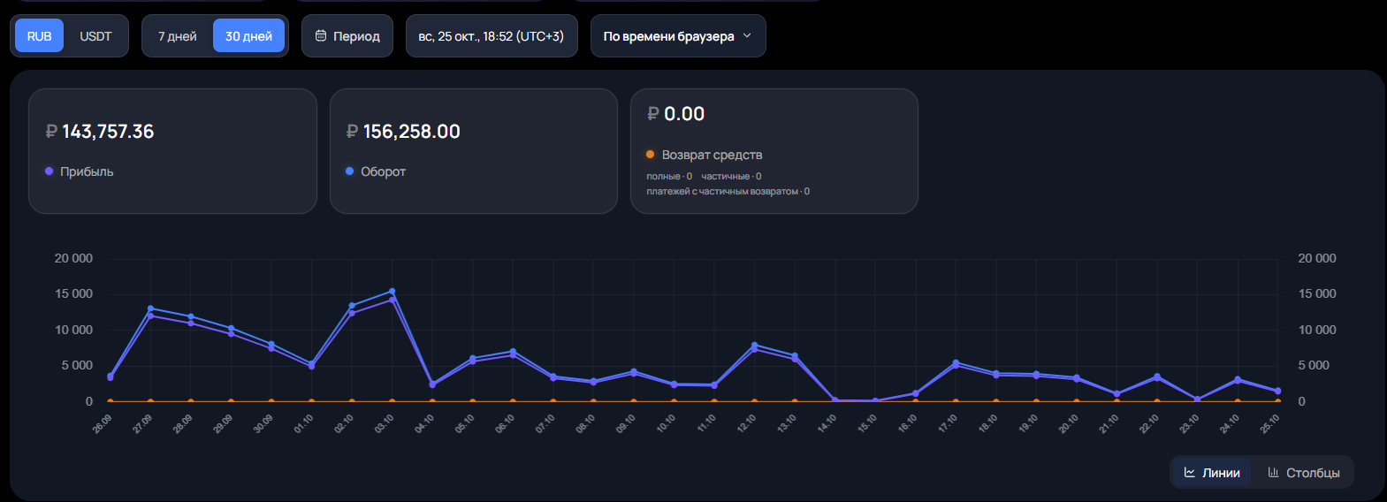Image resolution: width=1387 pixels, height=502 pixels.
Task: Click the Оборот data point on 04.10
Action: 432,384
